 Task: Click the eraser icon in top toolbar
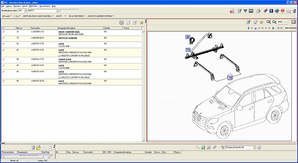[x=265, y=11]
